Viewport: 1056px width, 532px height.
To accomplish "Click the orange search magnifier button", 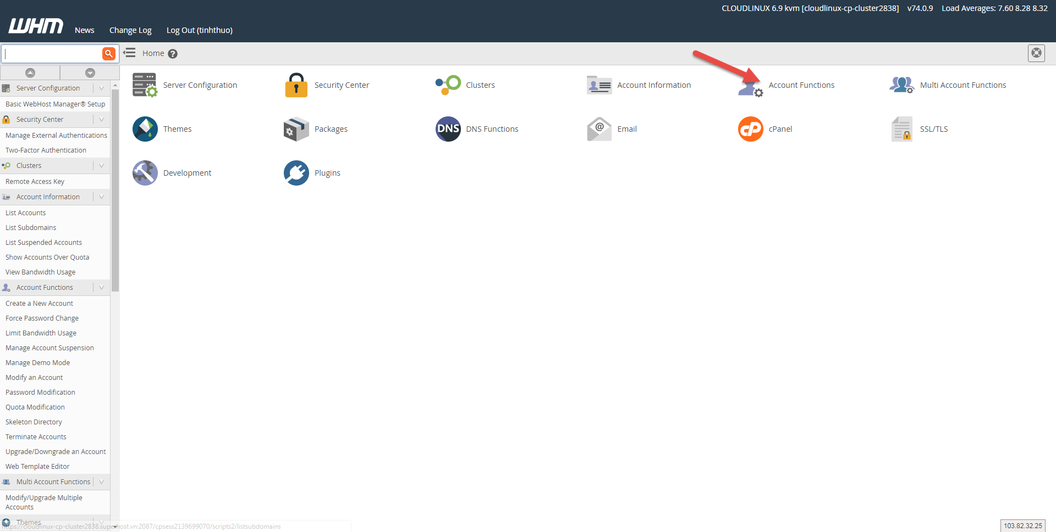I will click(108, 53).
